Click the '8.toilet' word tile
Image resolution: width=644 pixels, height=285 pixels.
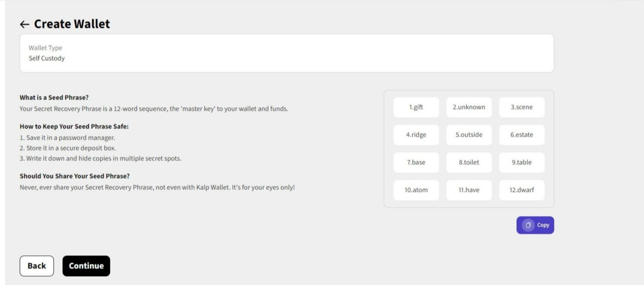(x=469, y=162)
